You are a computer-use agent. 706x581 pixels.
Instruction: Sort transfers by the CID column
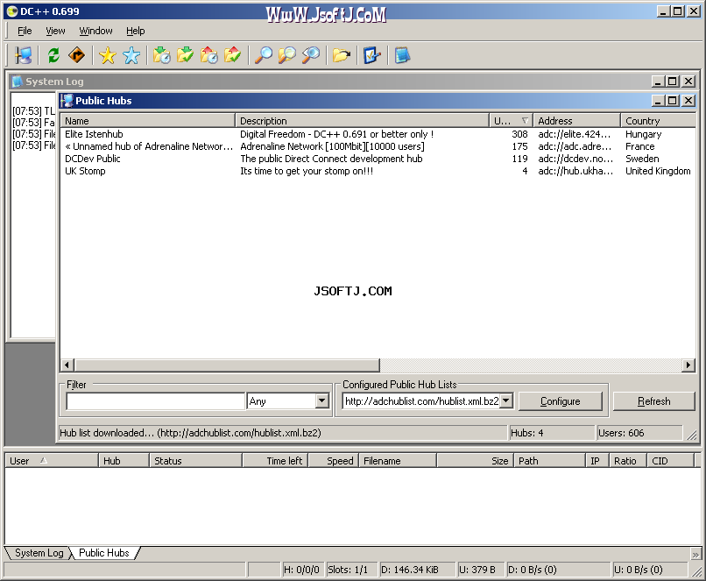[x=670, y=461]
